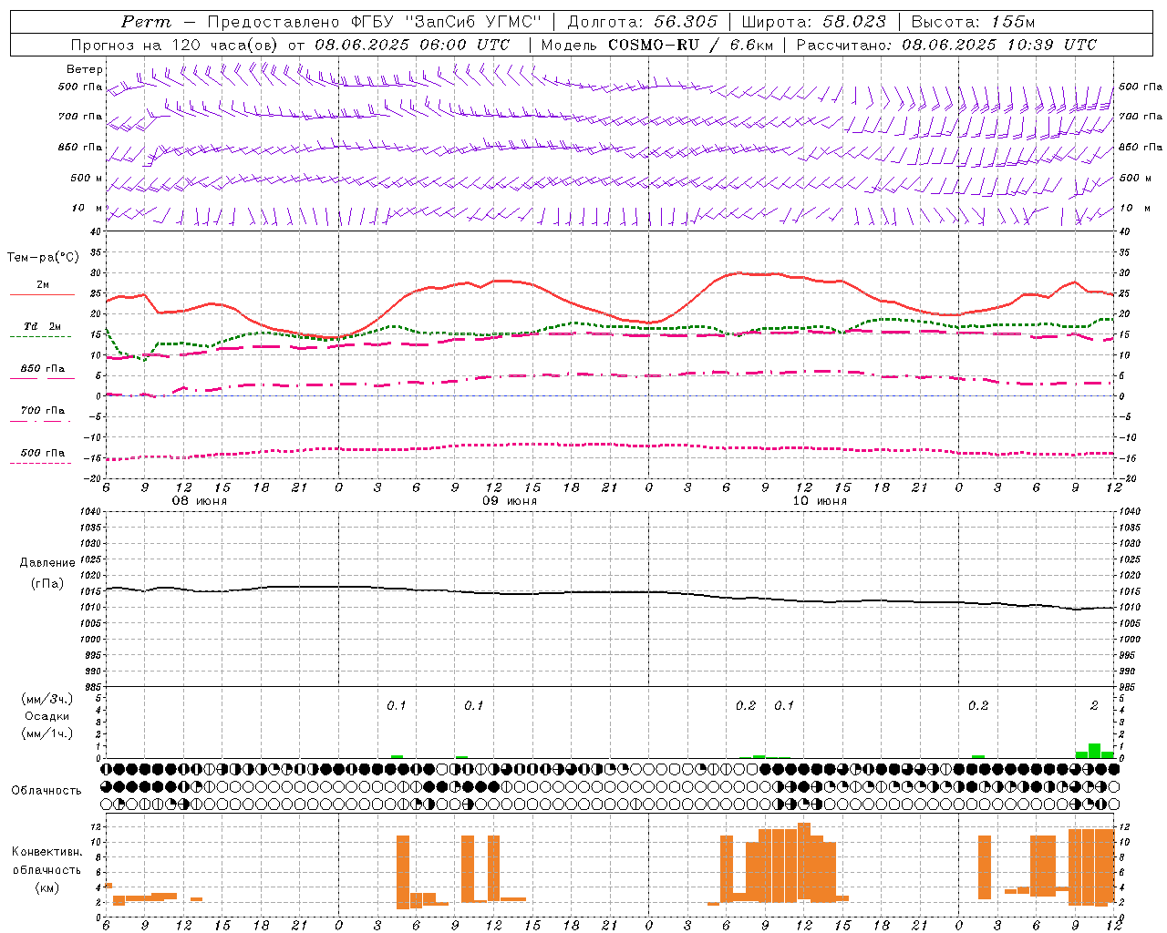Click "Рассчитано: 08.06.2025 10:39 UTC" timestamp
The height and width of the screenshot is (933, 1167).
[946, 45]
